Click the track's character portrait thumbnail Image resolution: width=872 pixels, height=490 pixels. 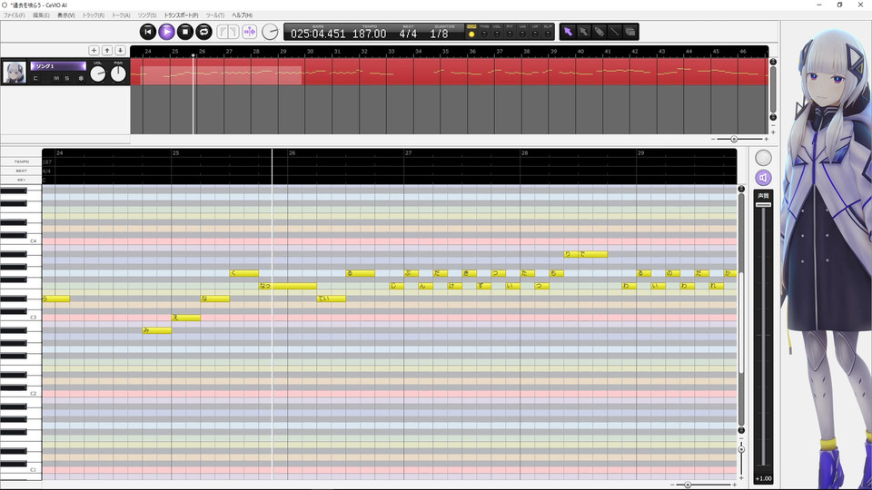click(15, 73)
